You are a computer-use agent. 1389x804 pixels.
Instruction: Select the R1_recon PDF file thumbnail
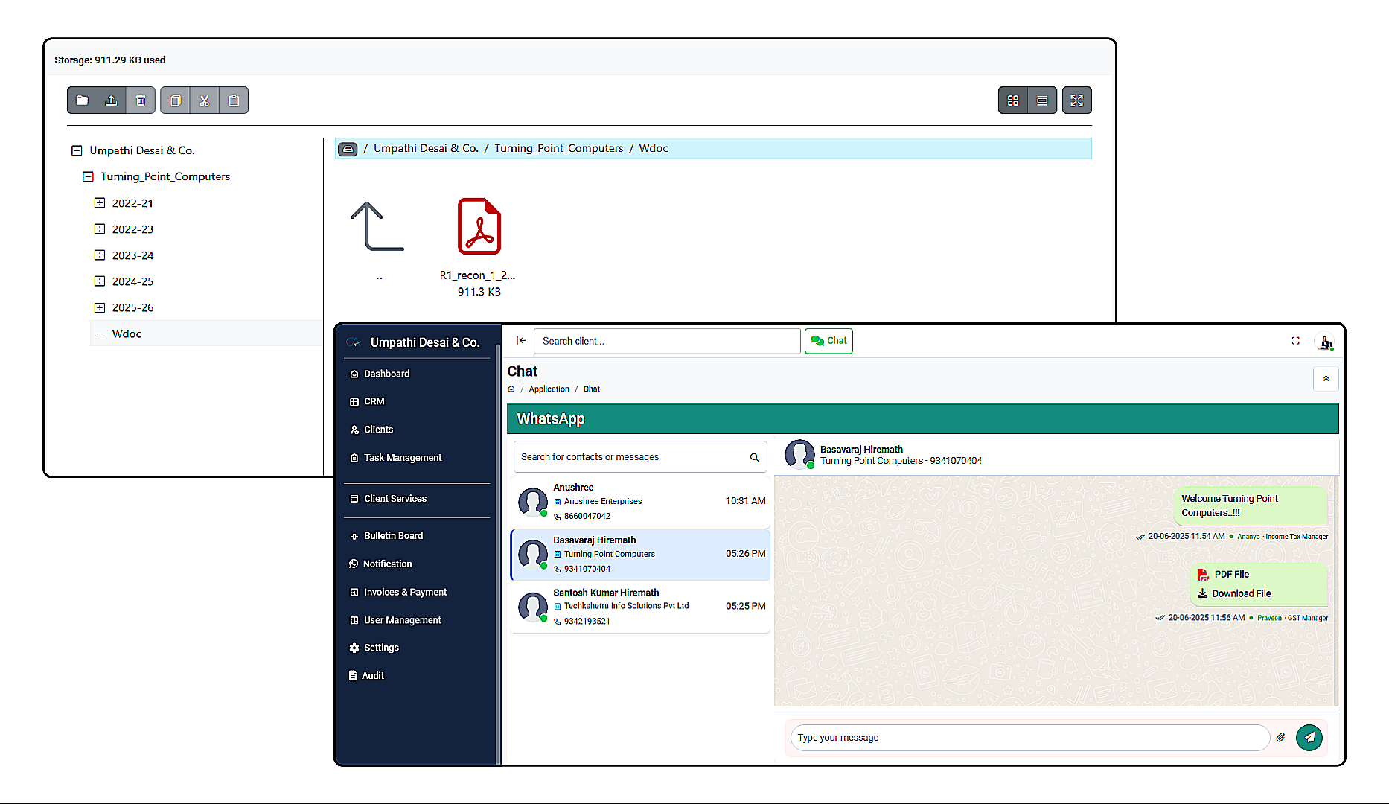(x=479, y=226)
